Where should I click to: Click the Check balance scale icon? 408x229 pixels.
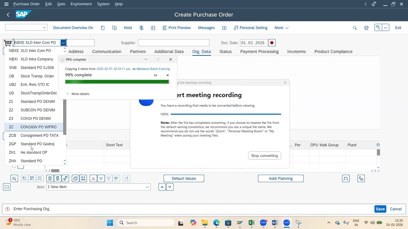141,28
